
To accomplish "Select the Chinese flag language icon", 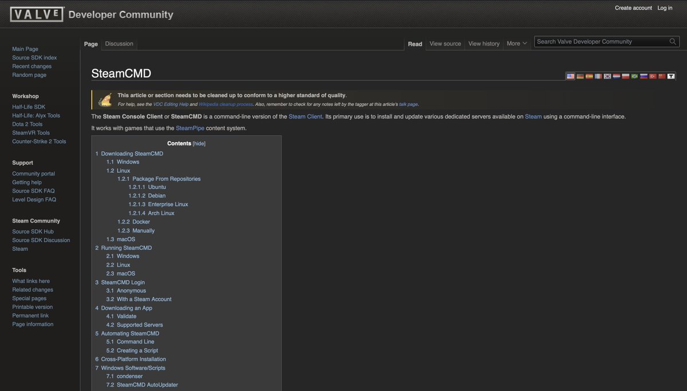I will (x=662, y=76).
